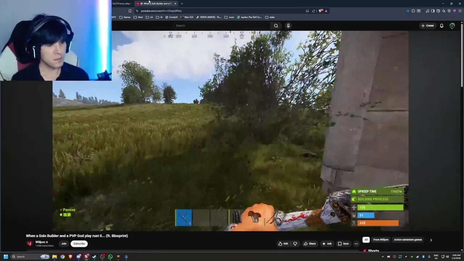
Task: Open the YouTube account avatar menu
Action: [452, 26]
